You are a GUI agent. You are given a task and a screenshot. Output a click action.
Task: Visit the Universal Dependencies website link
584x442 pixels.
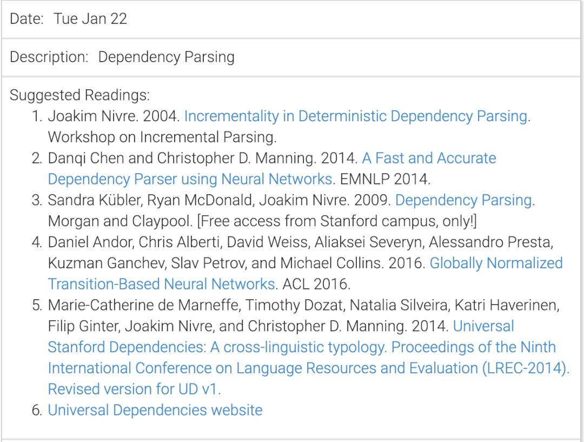pyautogui.click(x=155, y=410)
